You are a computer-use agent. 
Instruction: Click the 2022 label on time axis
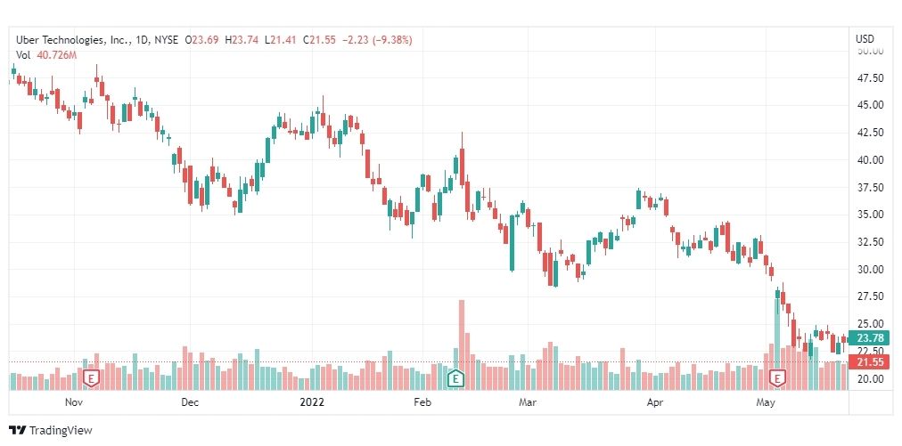pos(312,402)
